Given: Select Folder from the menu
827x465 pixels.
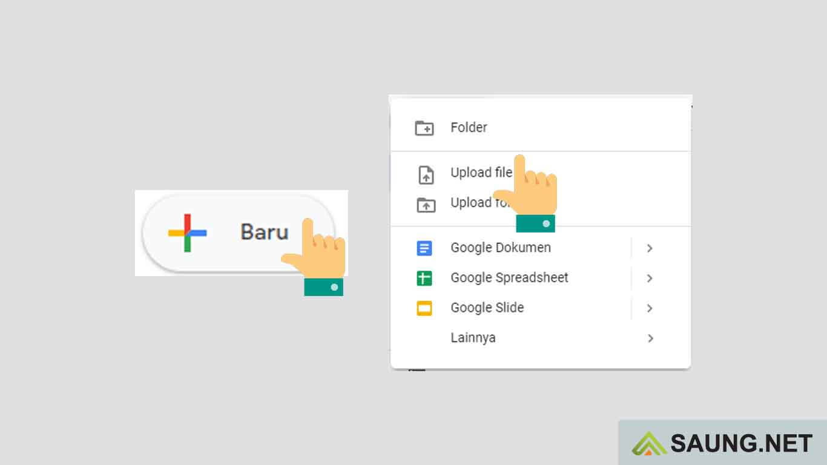Looking at the screenshot, I should coord(540,128).
